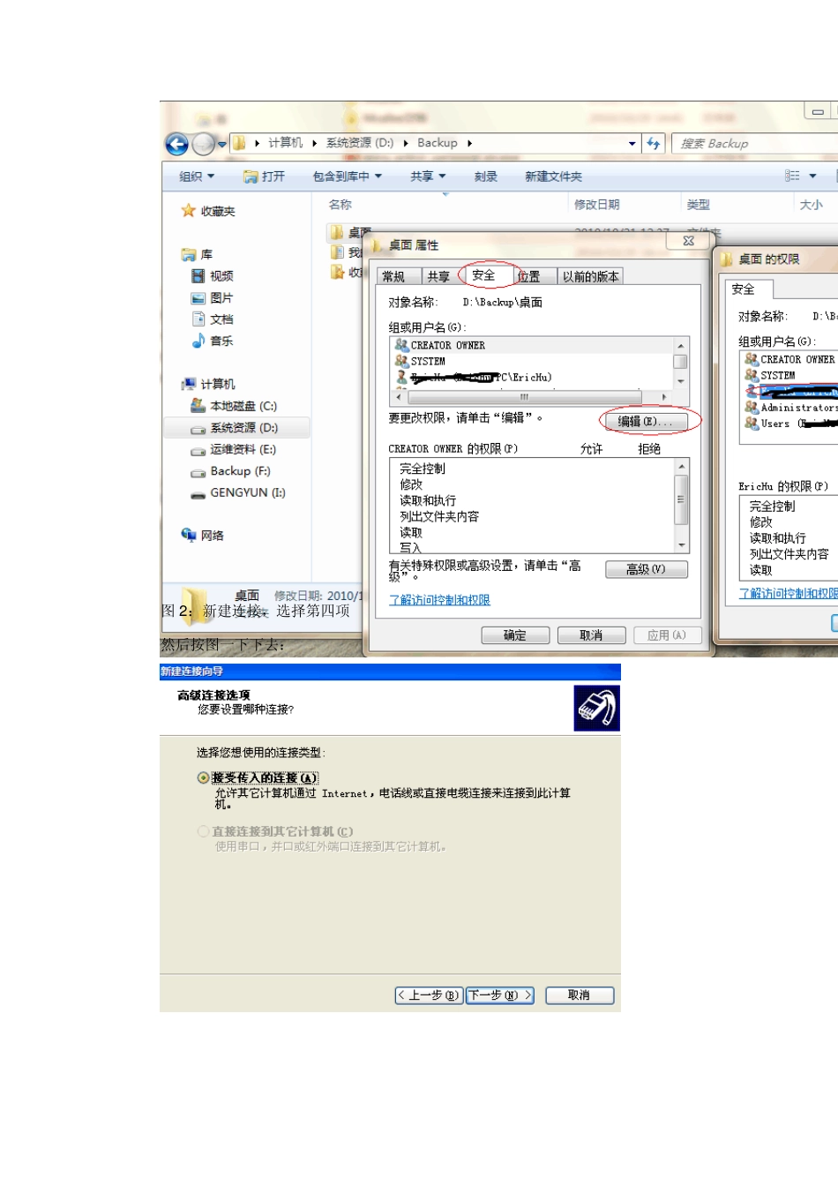Click the refresh icon next to address bar
838x1186 pixels.
[653, 143]
